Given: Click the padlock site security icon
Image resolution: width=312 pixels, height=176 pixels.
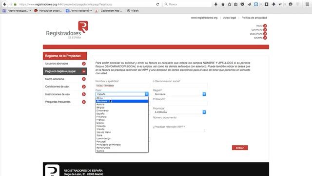Looking at the screenshot, I should pyautogui.click(x=15, y=4).
